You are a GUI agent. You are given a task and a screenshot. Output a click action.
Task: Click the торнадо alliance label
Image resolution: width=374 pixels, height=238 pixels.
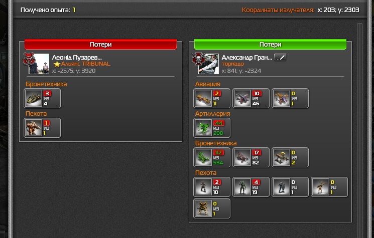[233, 64]
